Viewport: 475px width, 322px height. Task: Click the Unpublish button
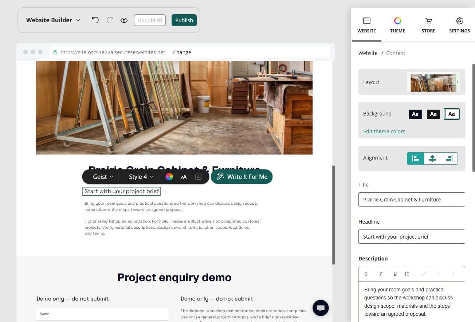coord(150,20)
